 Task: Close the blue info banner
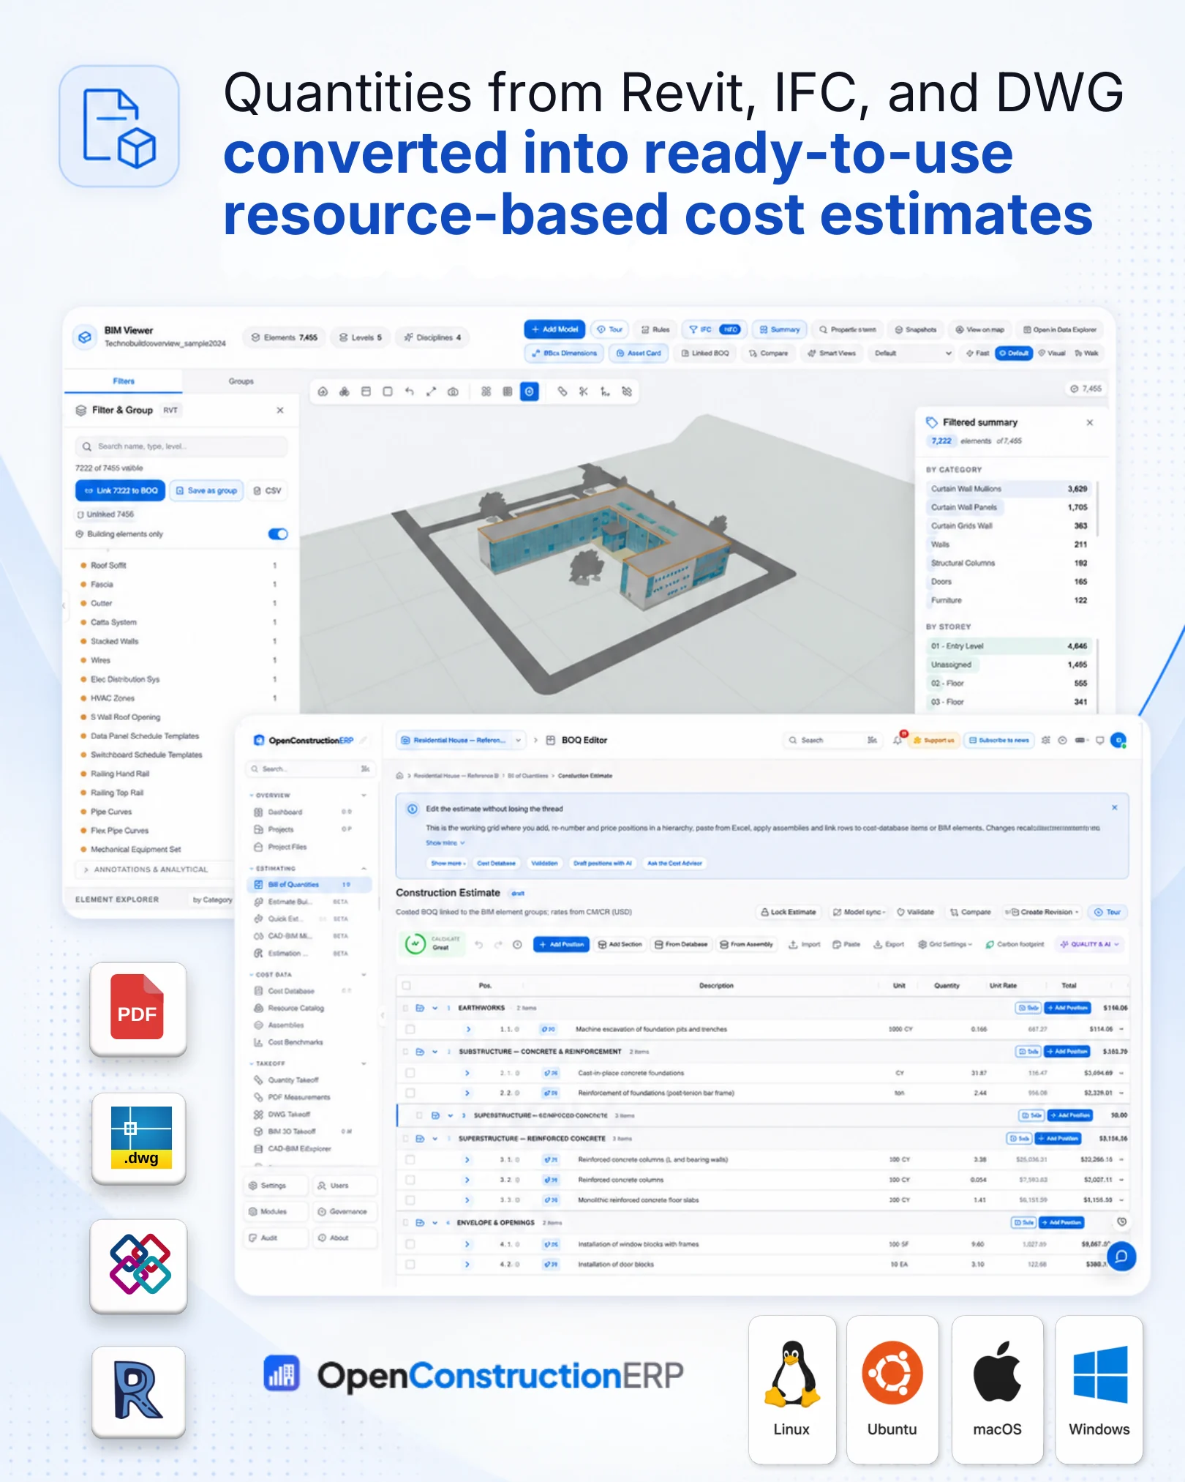(1115, 808)
